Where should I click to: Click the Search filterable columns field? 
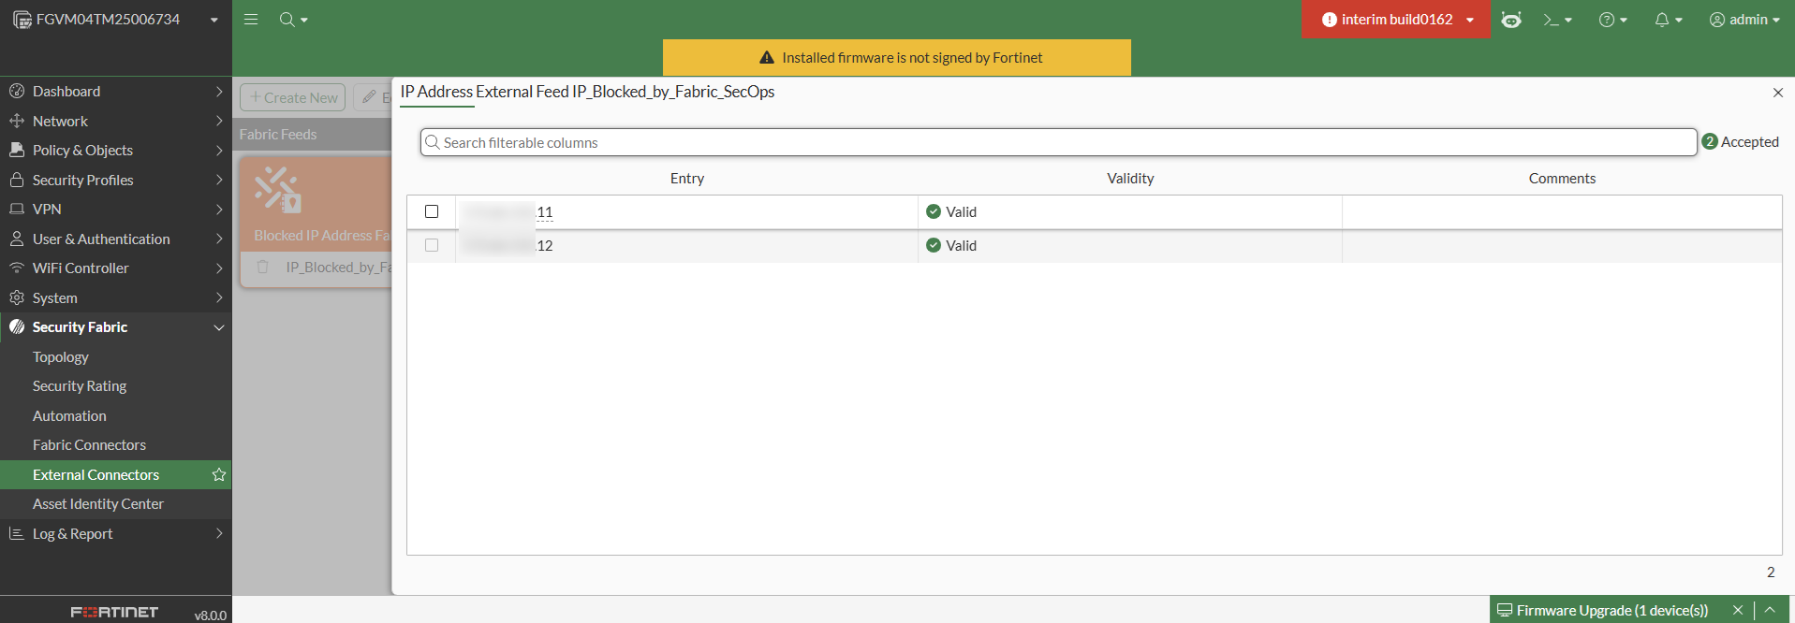pyautogui.click(x=1058, y=142)
